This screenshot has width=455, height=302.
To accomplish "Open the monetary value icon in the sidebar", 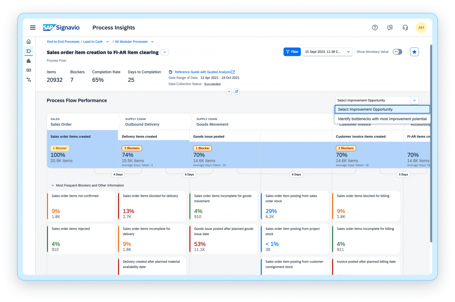I will pos(28,70).
